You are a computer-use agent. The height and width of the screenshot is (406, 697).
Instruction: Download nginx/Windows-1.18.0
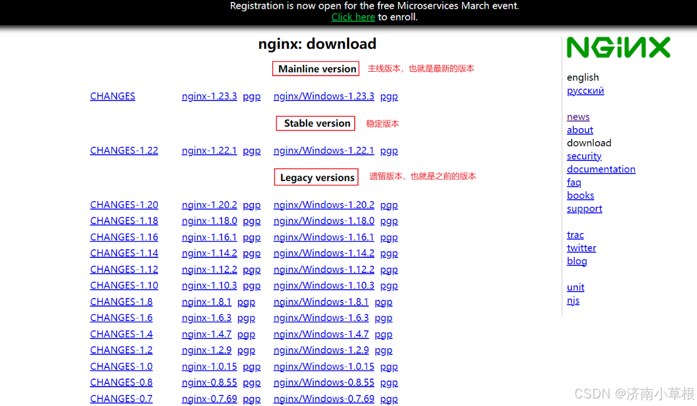click(x=323, y=221)
